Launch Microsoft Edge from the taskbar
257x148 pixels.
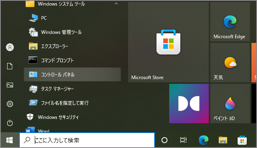click(x=203, y=140)
